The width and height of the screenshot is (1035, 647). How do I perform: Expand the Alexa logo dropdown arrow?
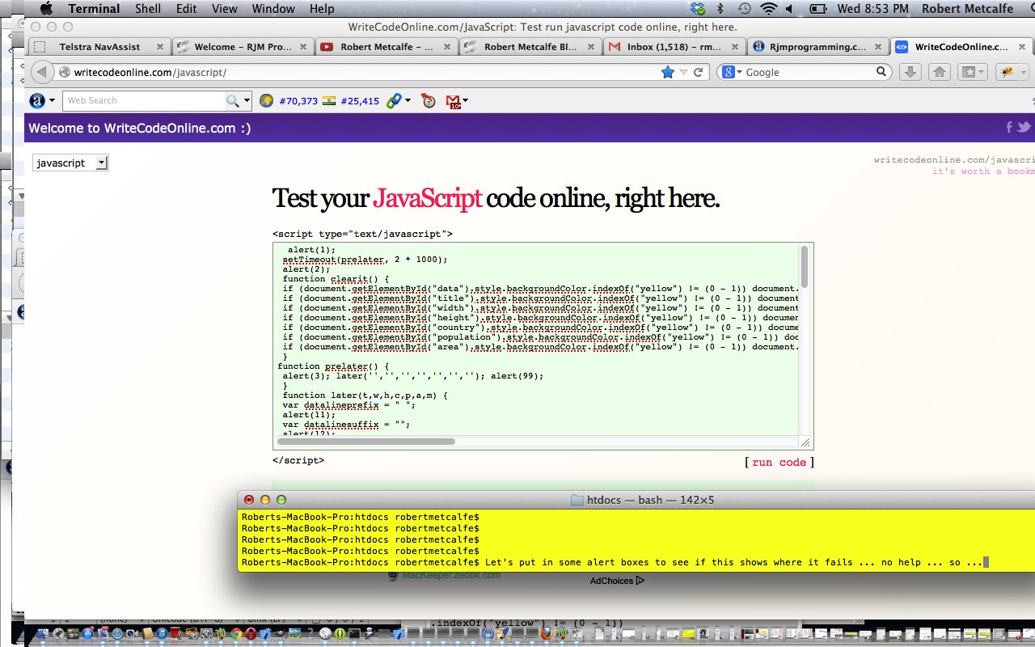tap(53, 101)
